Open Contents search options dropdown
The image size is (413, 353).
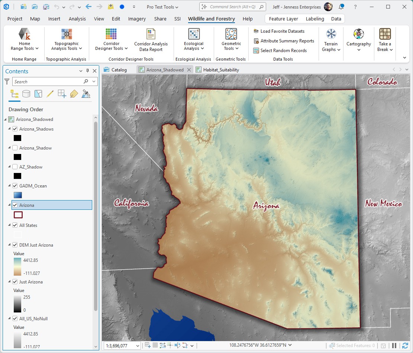point(94,81)
